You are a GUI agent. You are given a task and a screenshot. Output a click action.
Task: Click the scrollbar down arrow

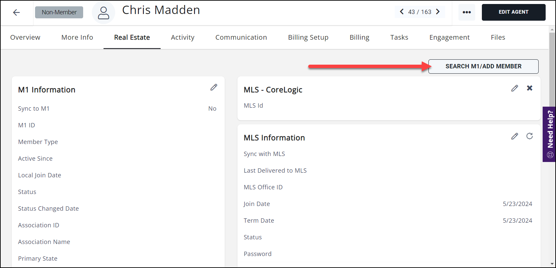[552, 264]
